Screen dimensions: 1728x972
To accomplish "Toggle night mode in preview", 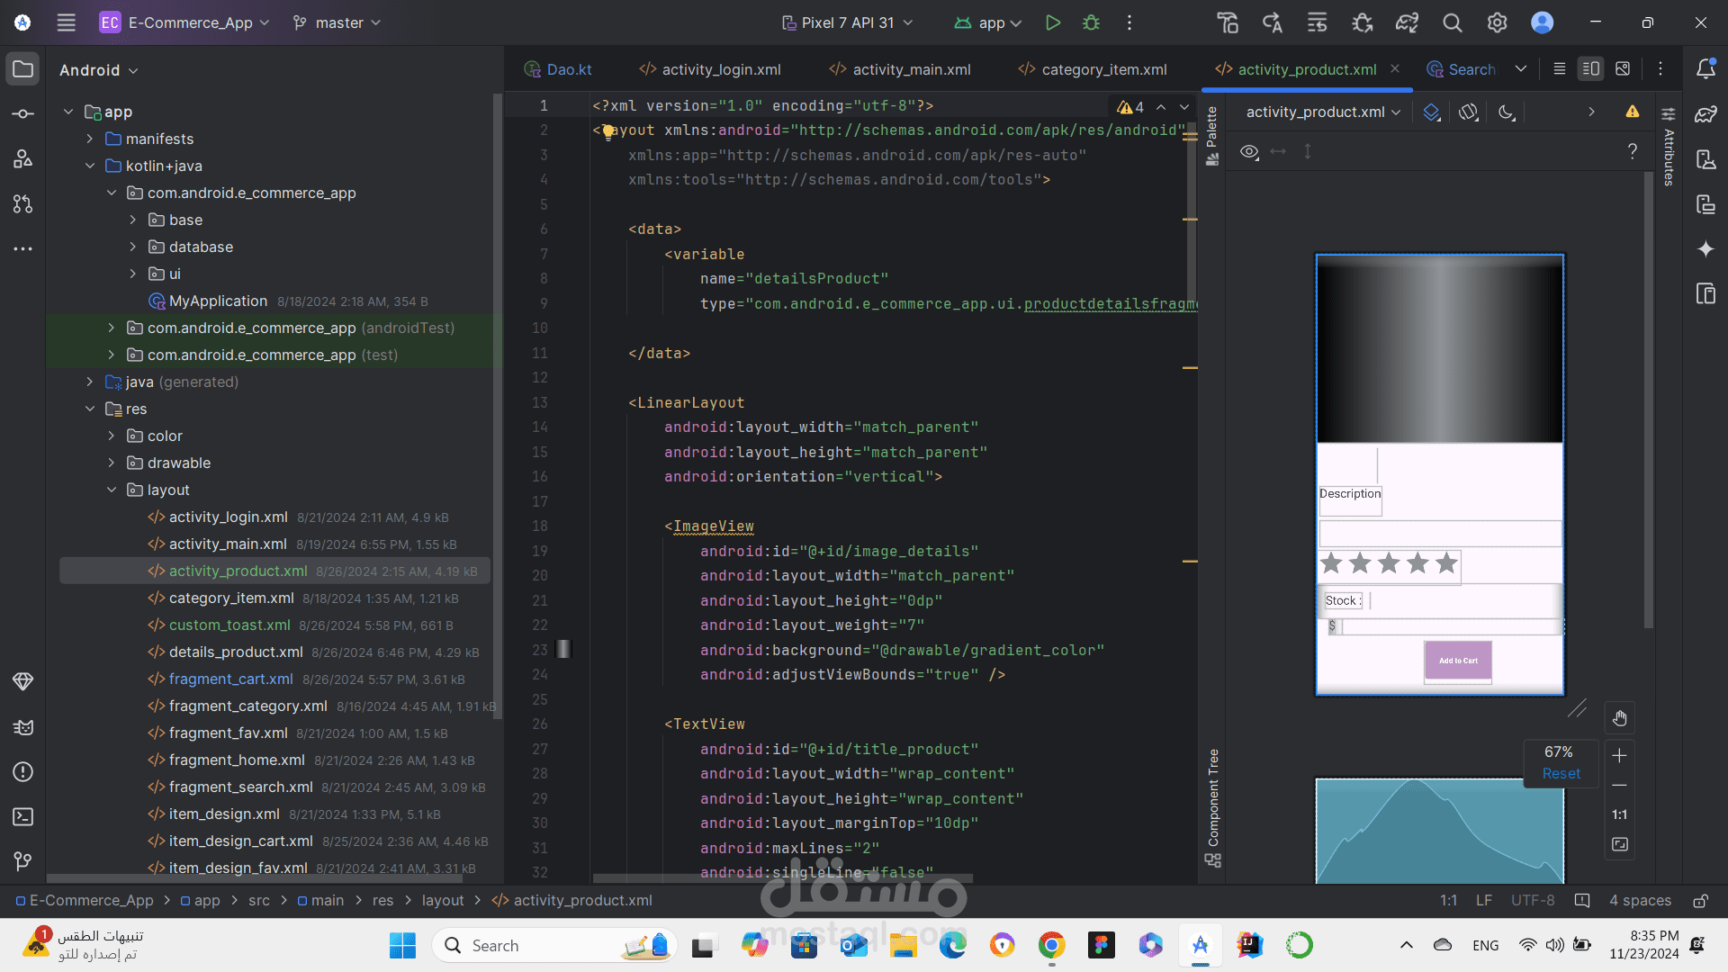I will [1506, 112].
